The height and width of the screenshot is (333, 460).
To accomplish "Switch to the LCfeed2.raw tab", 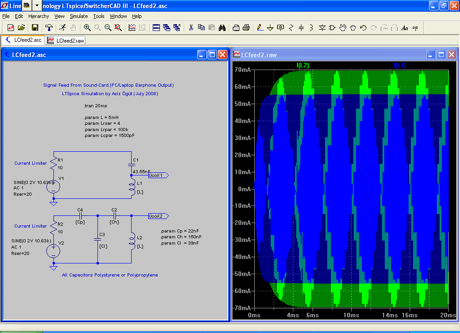I will 66,40.
